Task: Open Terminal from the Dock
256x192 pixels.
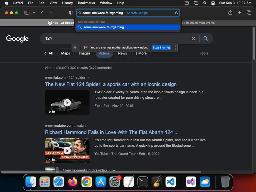Action: [143, 182]
